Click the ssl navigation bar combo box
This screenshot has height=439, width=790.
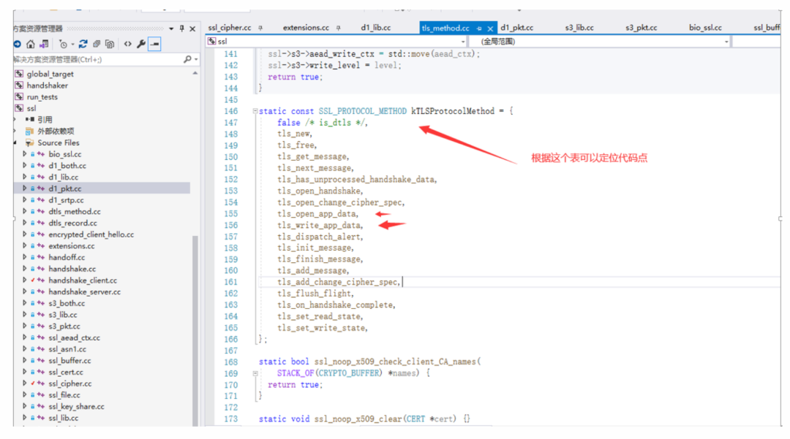(x=329, y=42)
